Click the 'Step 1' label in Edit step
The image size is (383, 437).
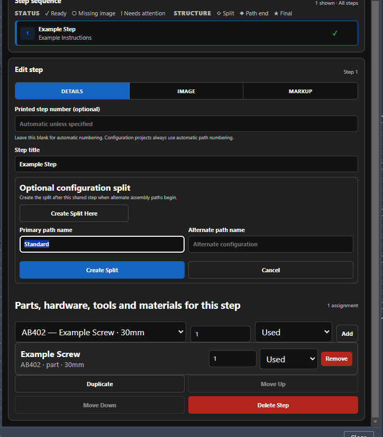pos(350,72)
